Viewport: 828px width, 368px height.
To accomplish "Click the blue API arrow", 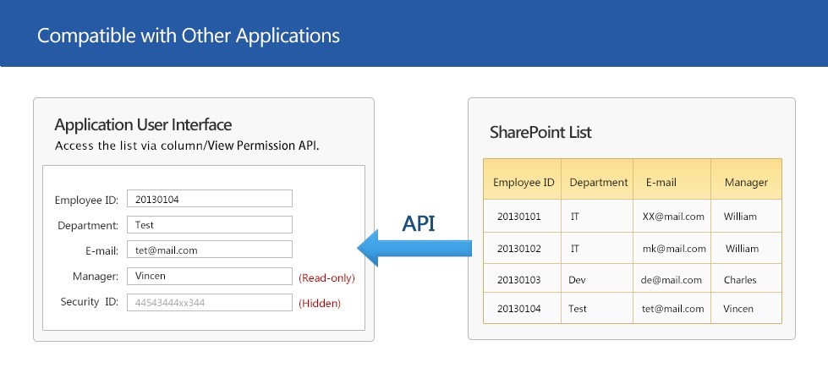I will tap(413, 248).
